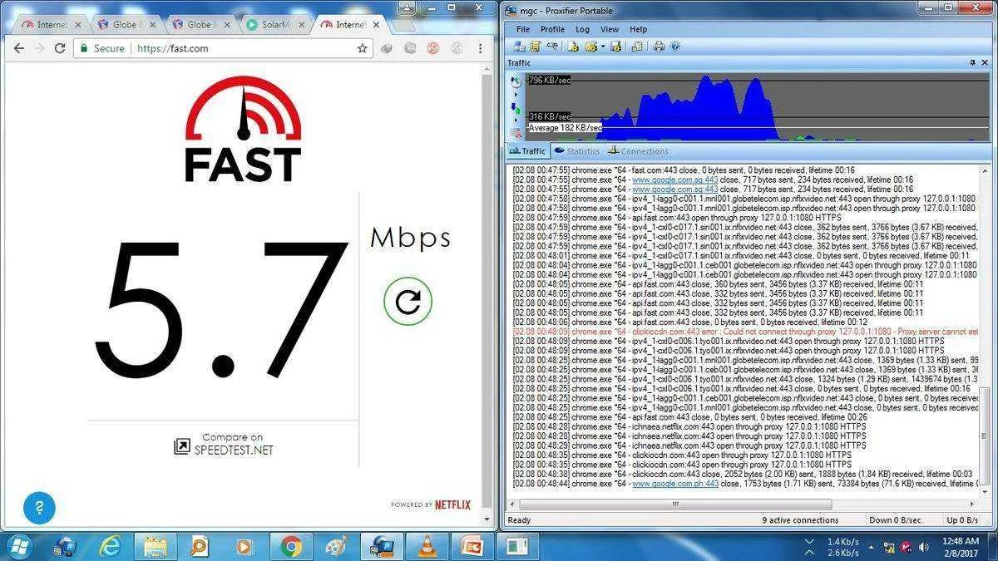The width and height of the screenshot is (998, 561).
Task: Switch to the Traffic tab
Action: pos(527,151)
